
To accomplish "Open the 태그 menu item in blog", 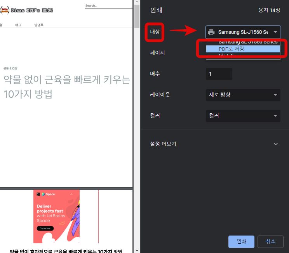I will (x=18, y=25).
